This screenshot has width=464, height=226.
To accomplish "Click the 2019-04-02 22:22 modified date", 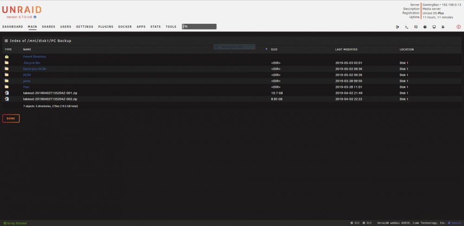I will click(348, 99).
